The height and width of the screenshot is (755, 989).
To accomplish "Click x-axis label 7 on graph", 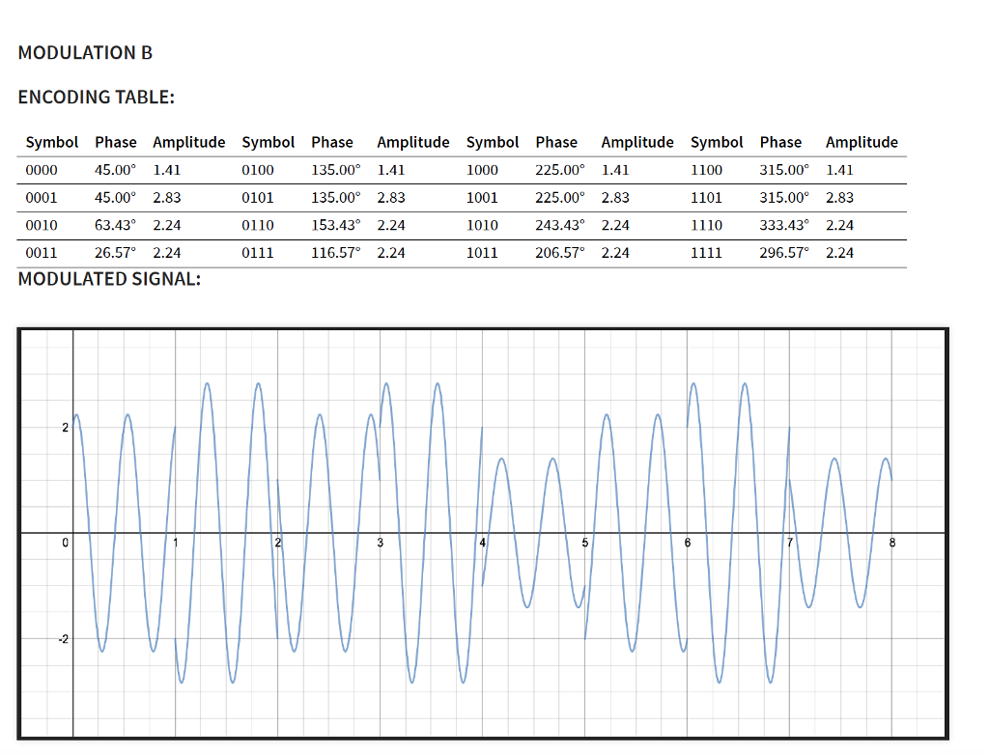I will 790,543.
